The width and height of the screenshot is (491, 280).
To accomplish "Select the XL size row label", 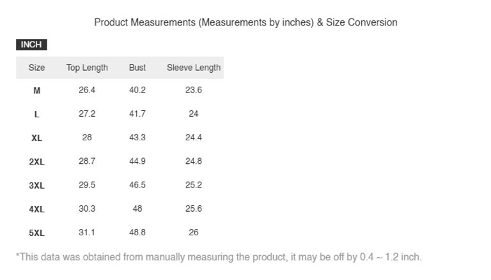I will click(x=36, y=138).
